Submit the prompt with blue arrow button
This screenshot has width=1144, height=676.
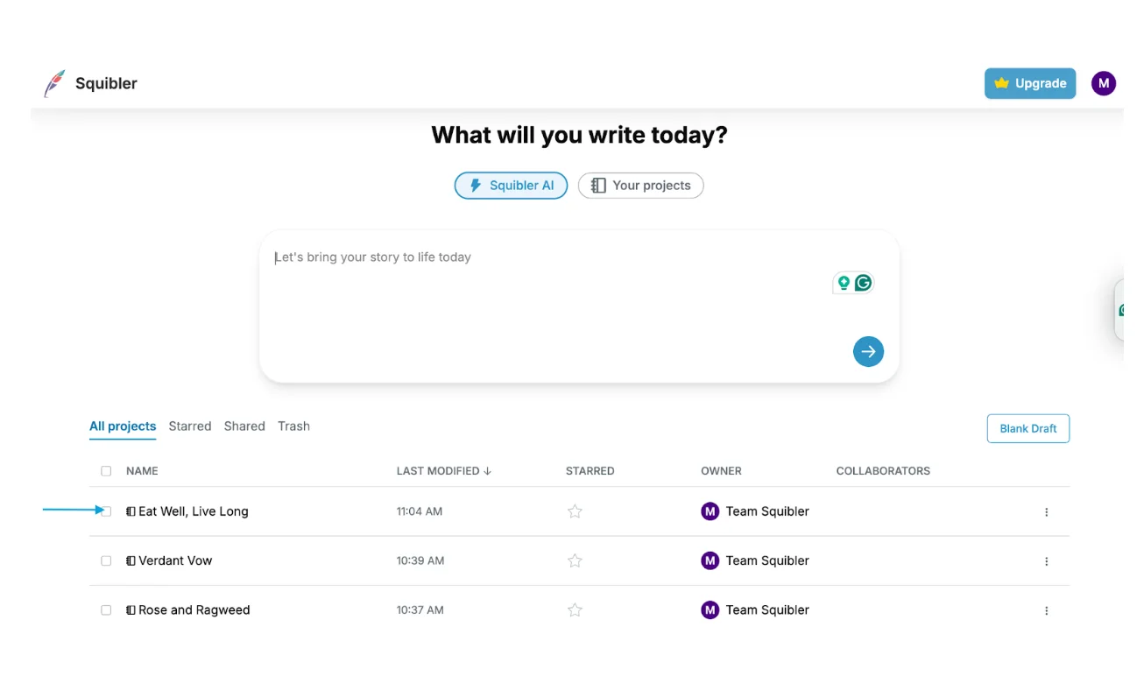click(x=868, y=351)
